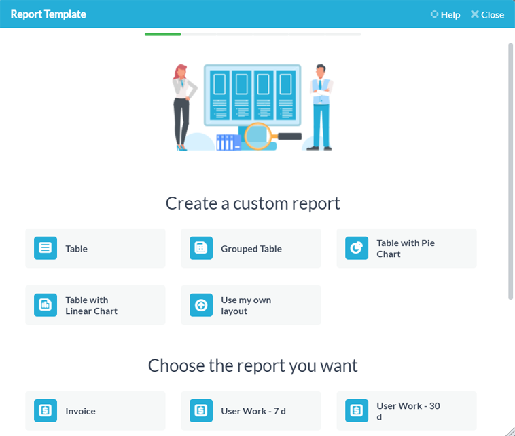The width and height of the screenshot is (515, 436).
Task: Choose 'Use my own layout' label
Action: point(246,305)
